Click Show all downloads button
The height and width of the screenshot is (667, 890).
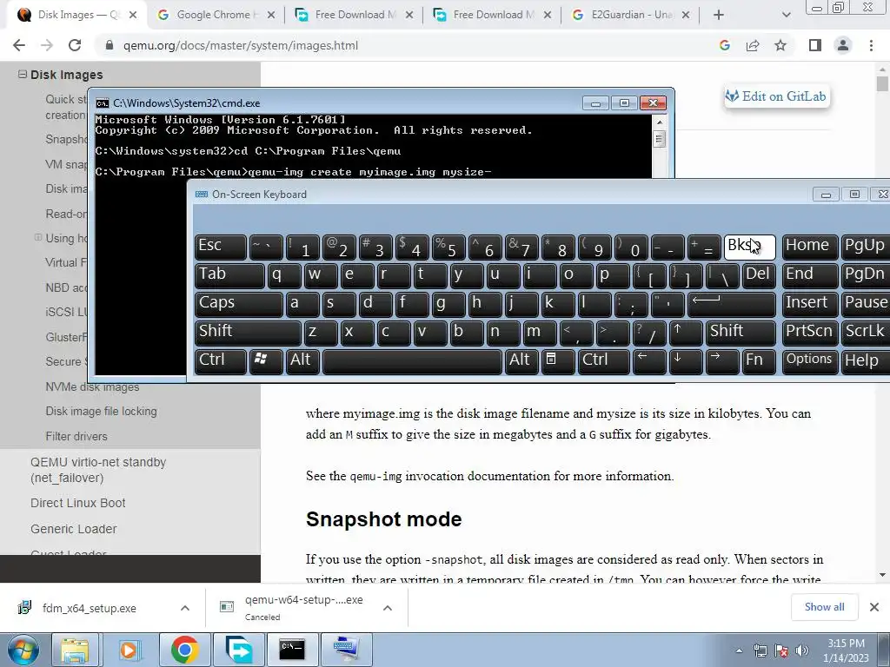[824, 607]
